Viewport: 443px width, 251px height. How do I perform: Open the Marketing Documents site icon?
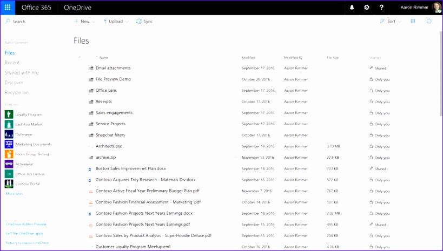point(9,144)
